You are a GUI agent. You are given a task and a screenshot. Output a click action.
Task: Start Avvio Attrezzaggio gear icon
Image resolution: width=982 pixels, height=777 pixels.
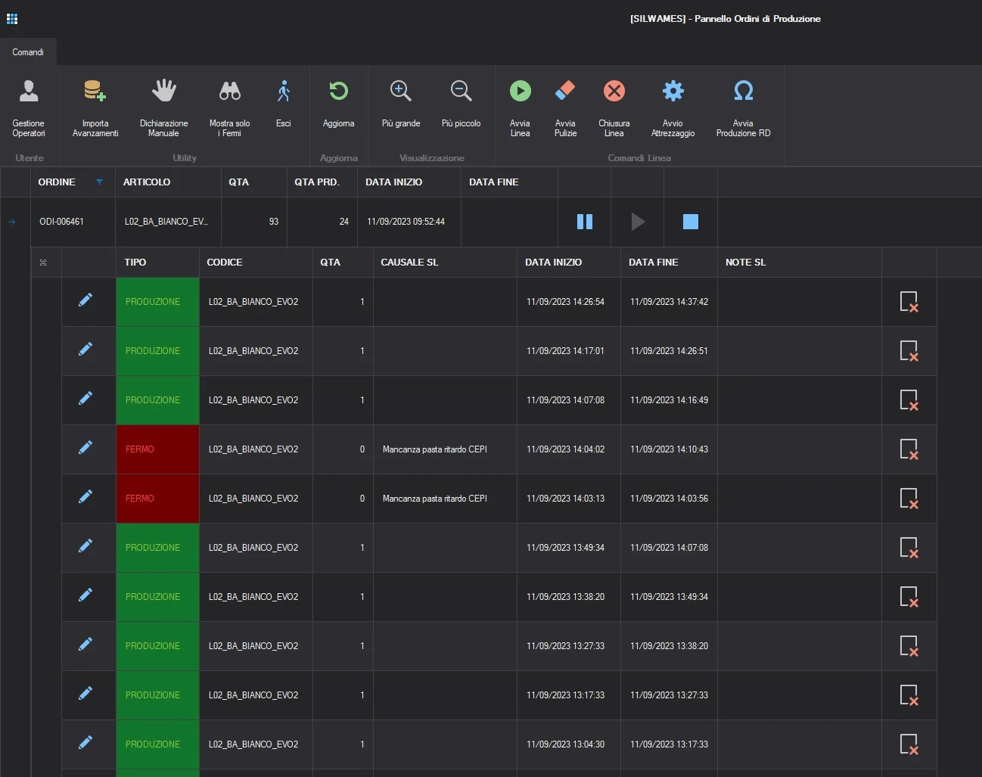[x=673, y=91]
